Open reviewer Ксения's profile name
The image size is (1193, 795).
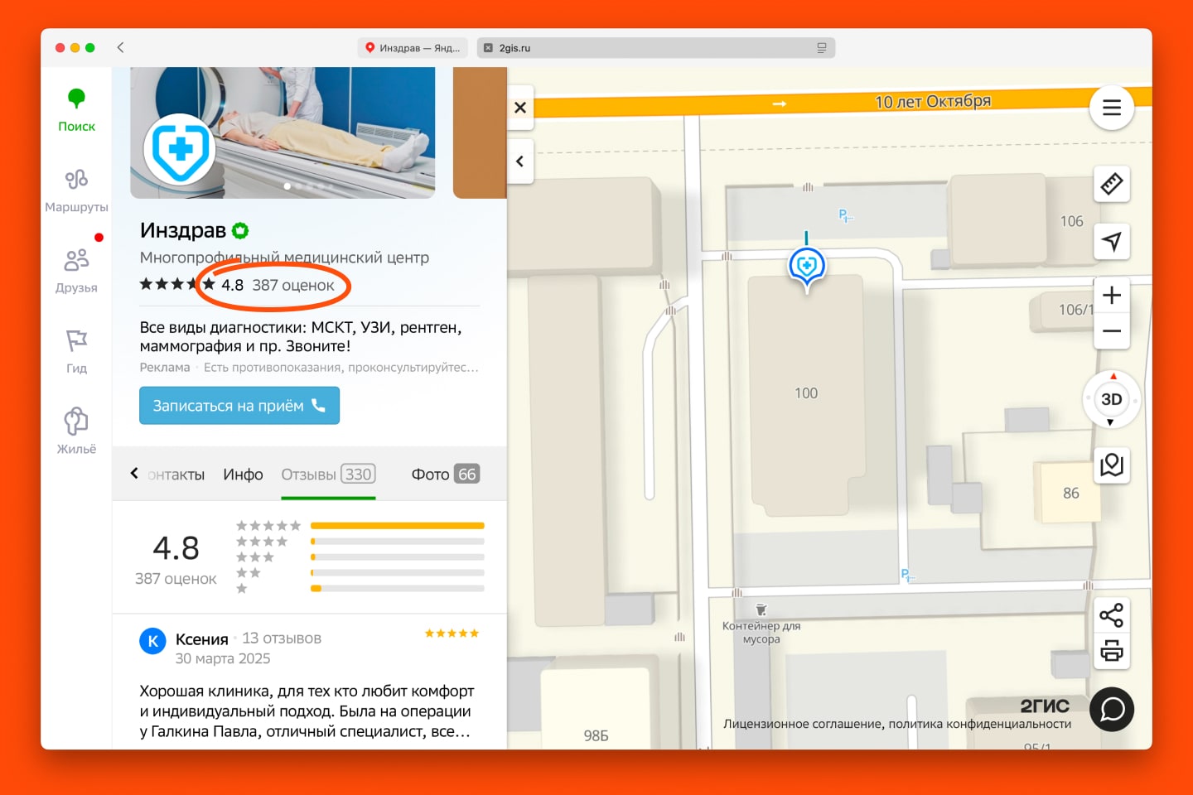[x=201, y=639]
